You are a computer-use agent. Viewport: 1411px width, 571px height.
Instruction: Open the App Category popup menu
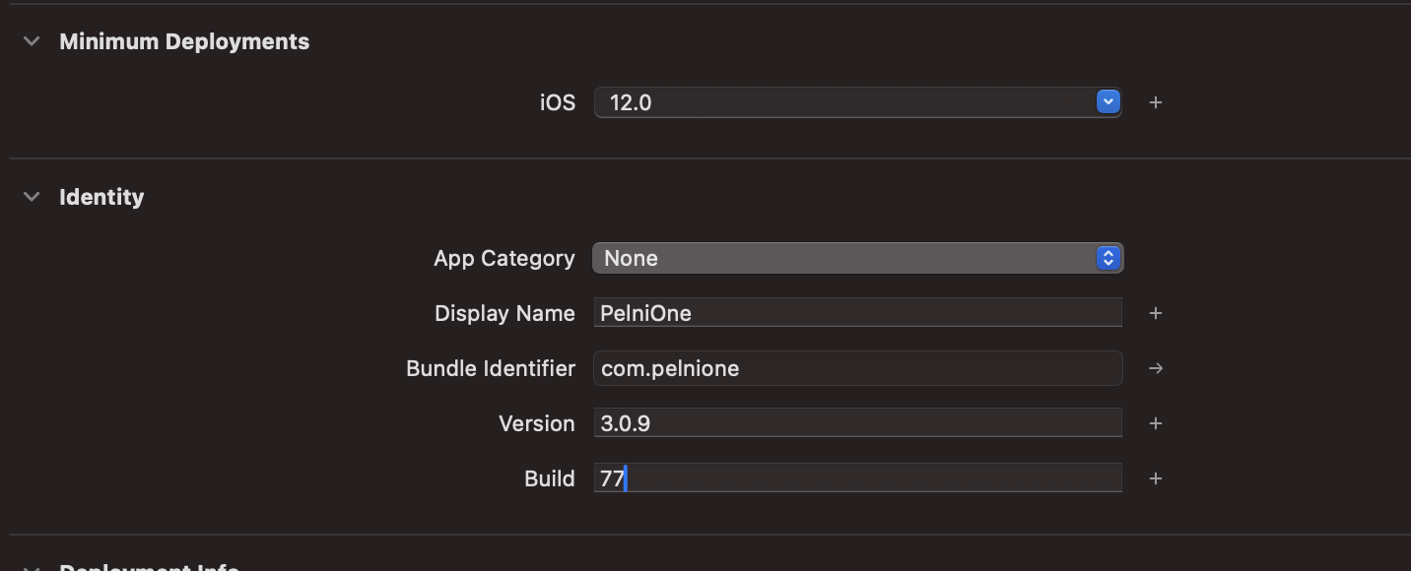tap(857, 258)
